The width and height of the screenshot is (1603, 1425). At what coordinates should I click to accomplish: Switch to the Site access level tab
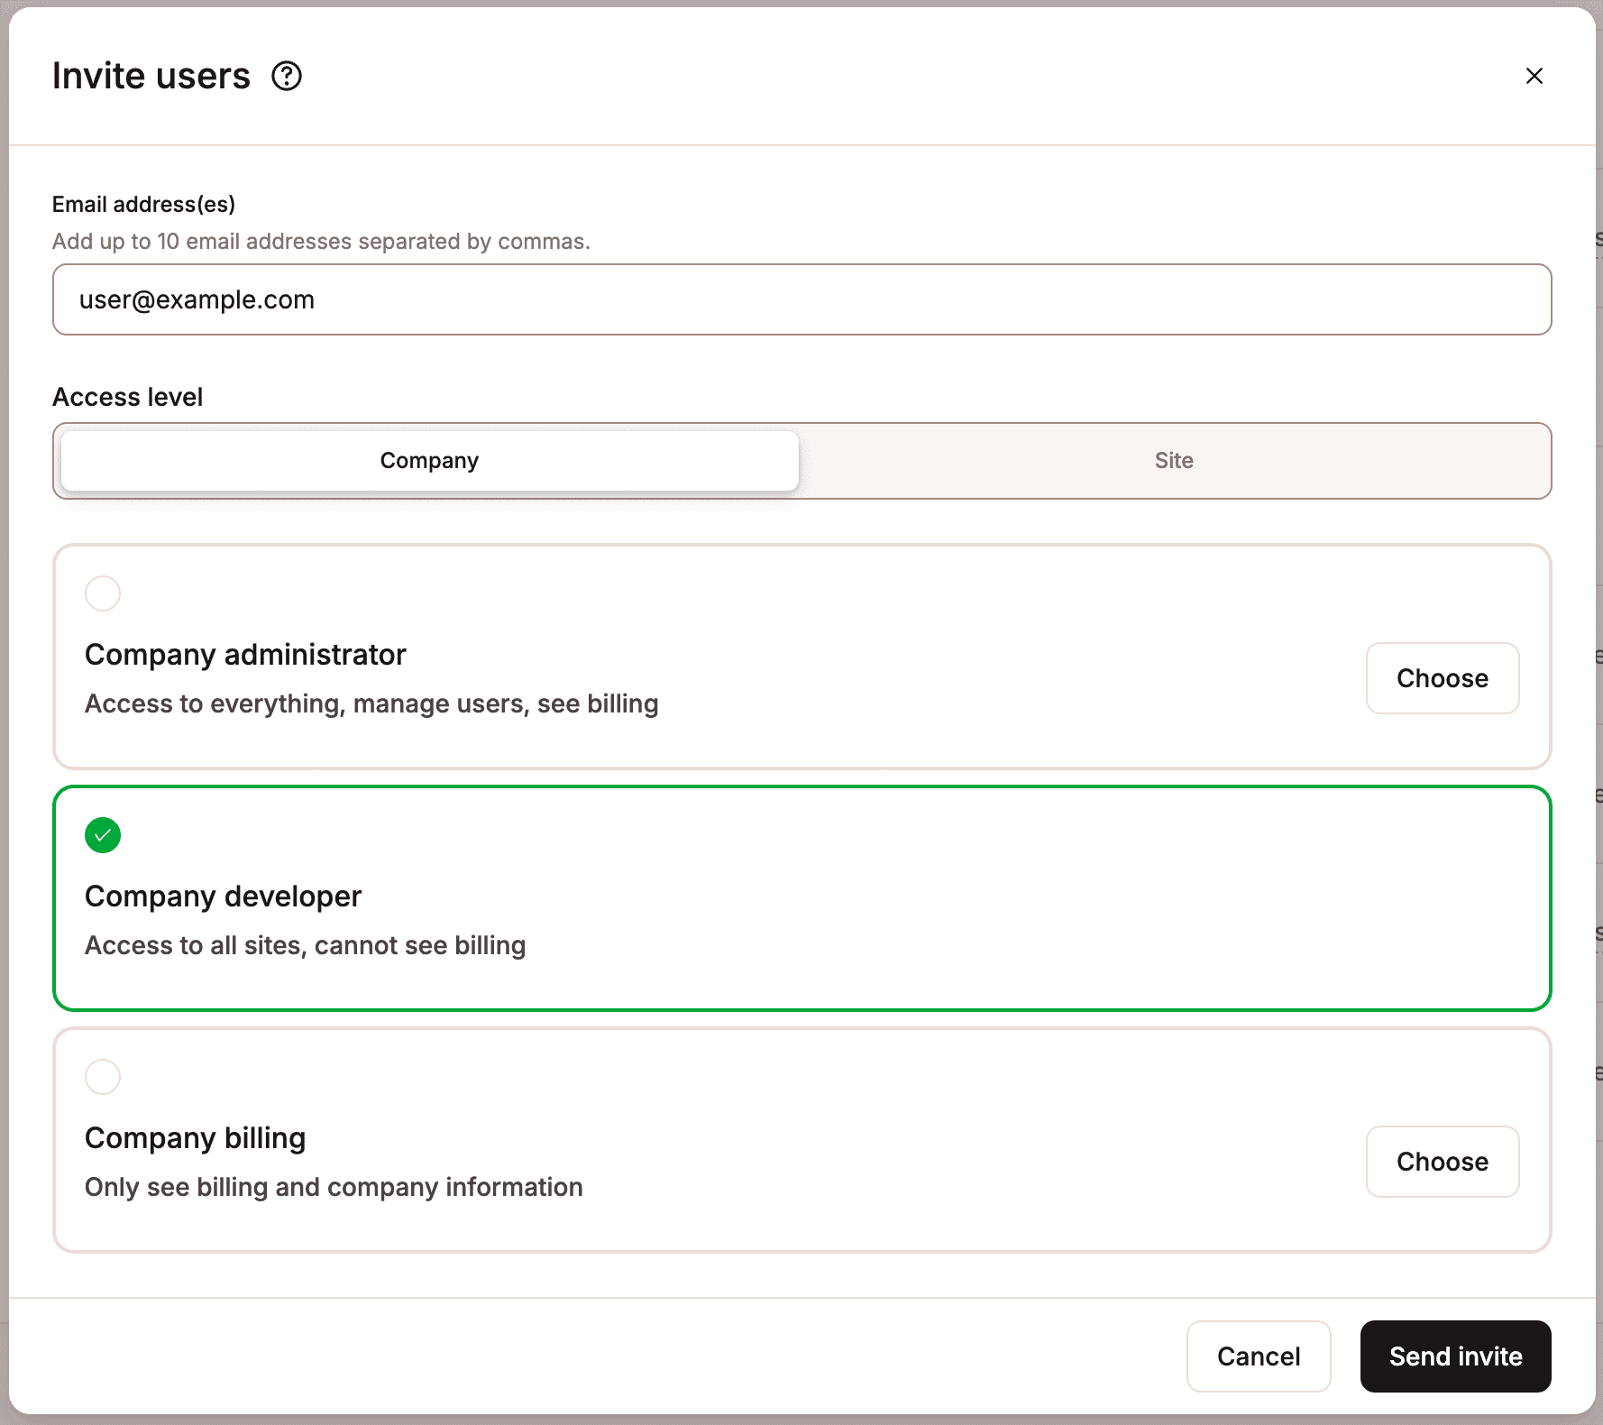coord(1173,460)
